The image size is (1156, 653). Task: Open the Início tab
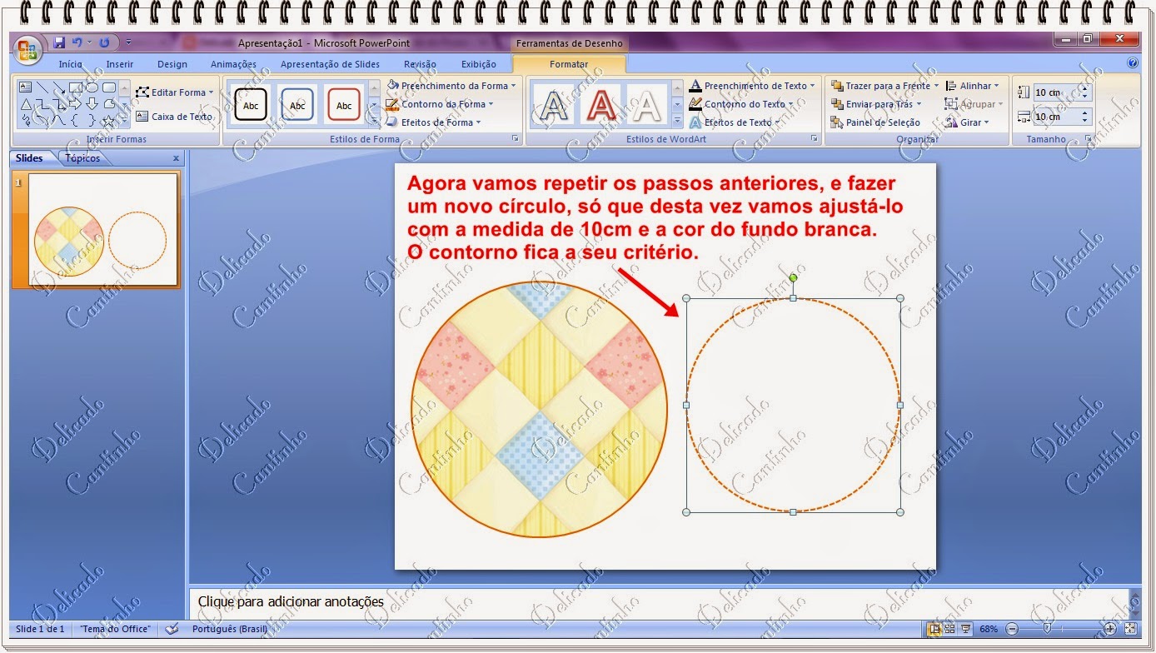71,64
